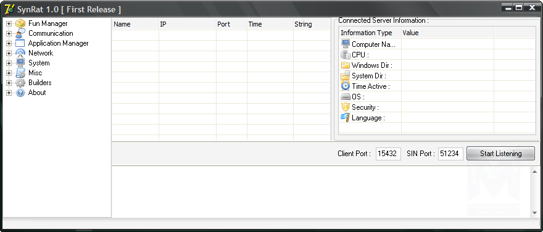This screenshot has height=232, width=543.
Task: Sort by the IP column header
Action: click(188, 24)
